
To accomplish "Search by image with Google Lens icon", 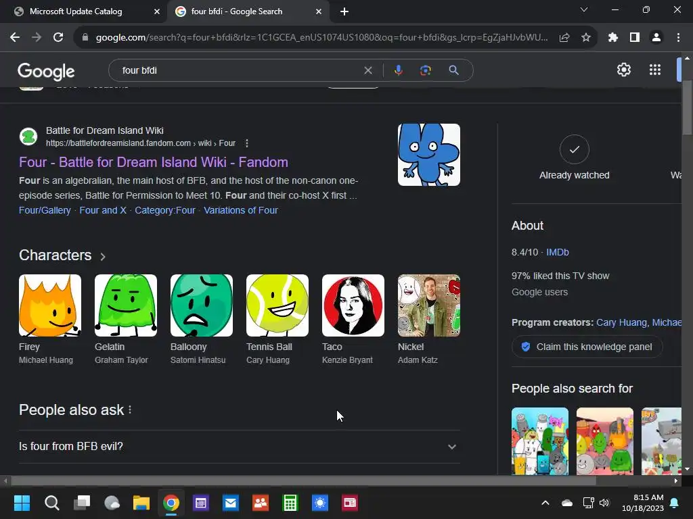I will click(425, 70).
